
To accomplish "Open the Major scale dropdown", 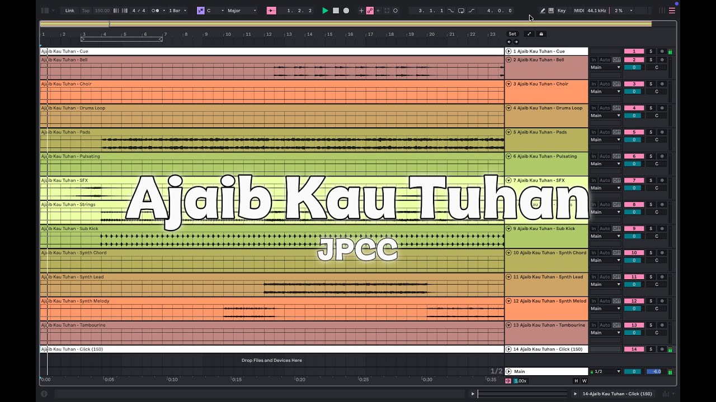I will 242,11.
